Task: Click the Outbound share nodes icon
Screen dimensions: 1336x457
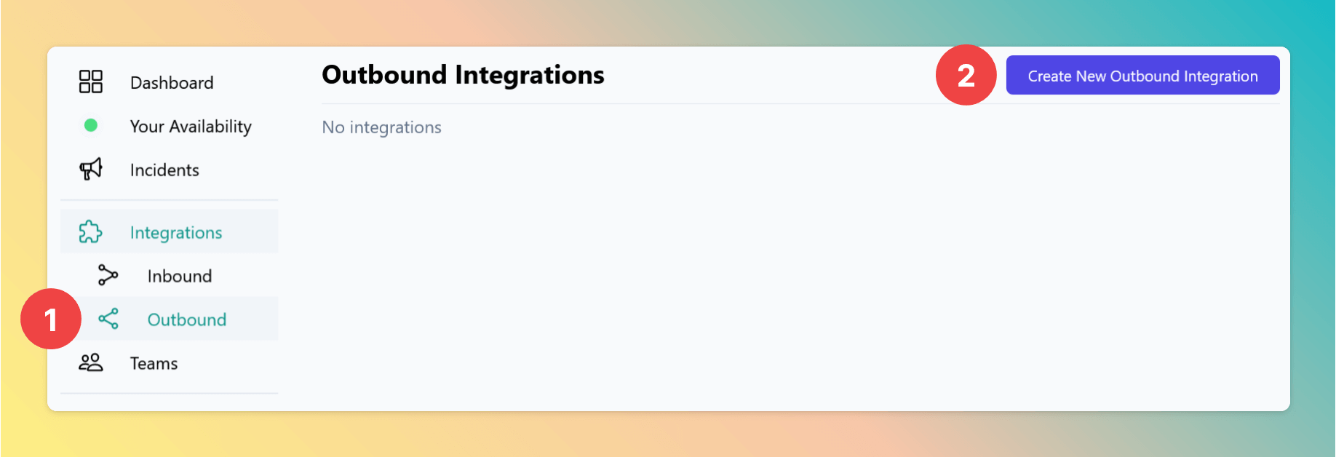Action: pos(108,319)
